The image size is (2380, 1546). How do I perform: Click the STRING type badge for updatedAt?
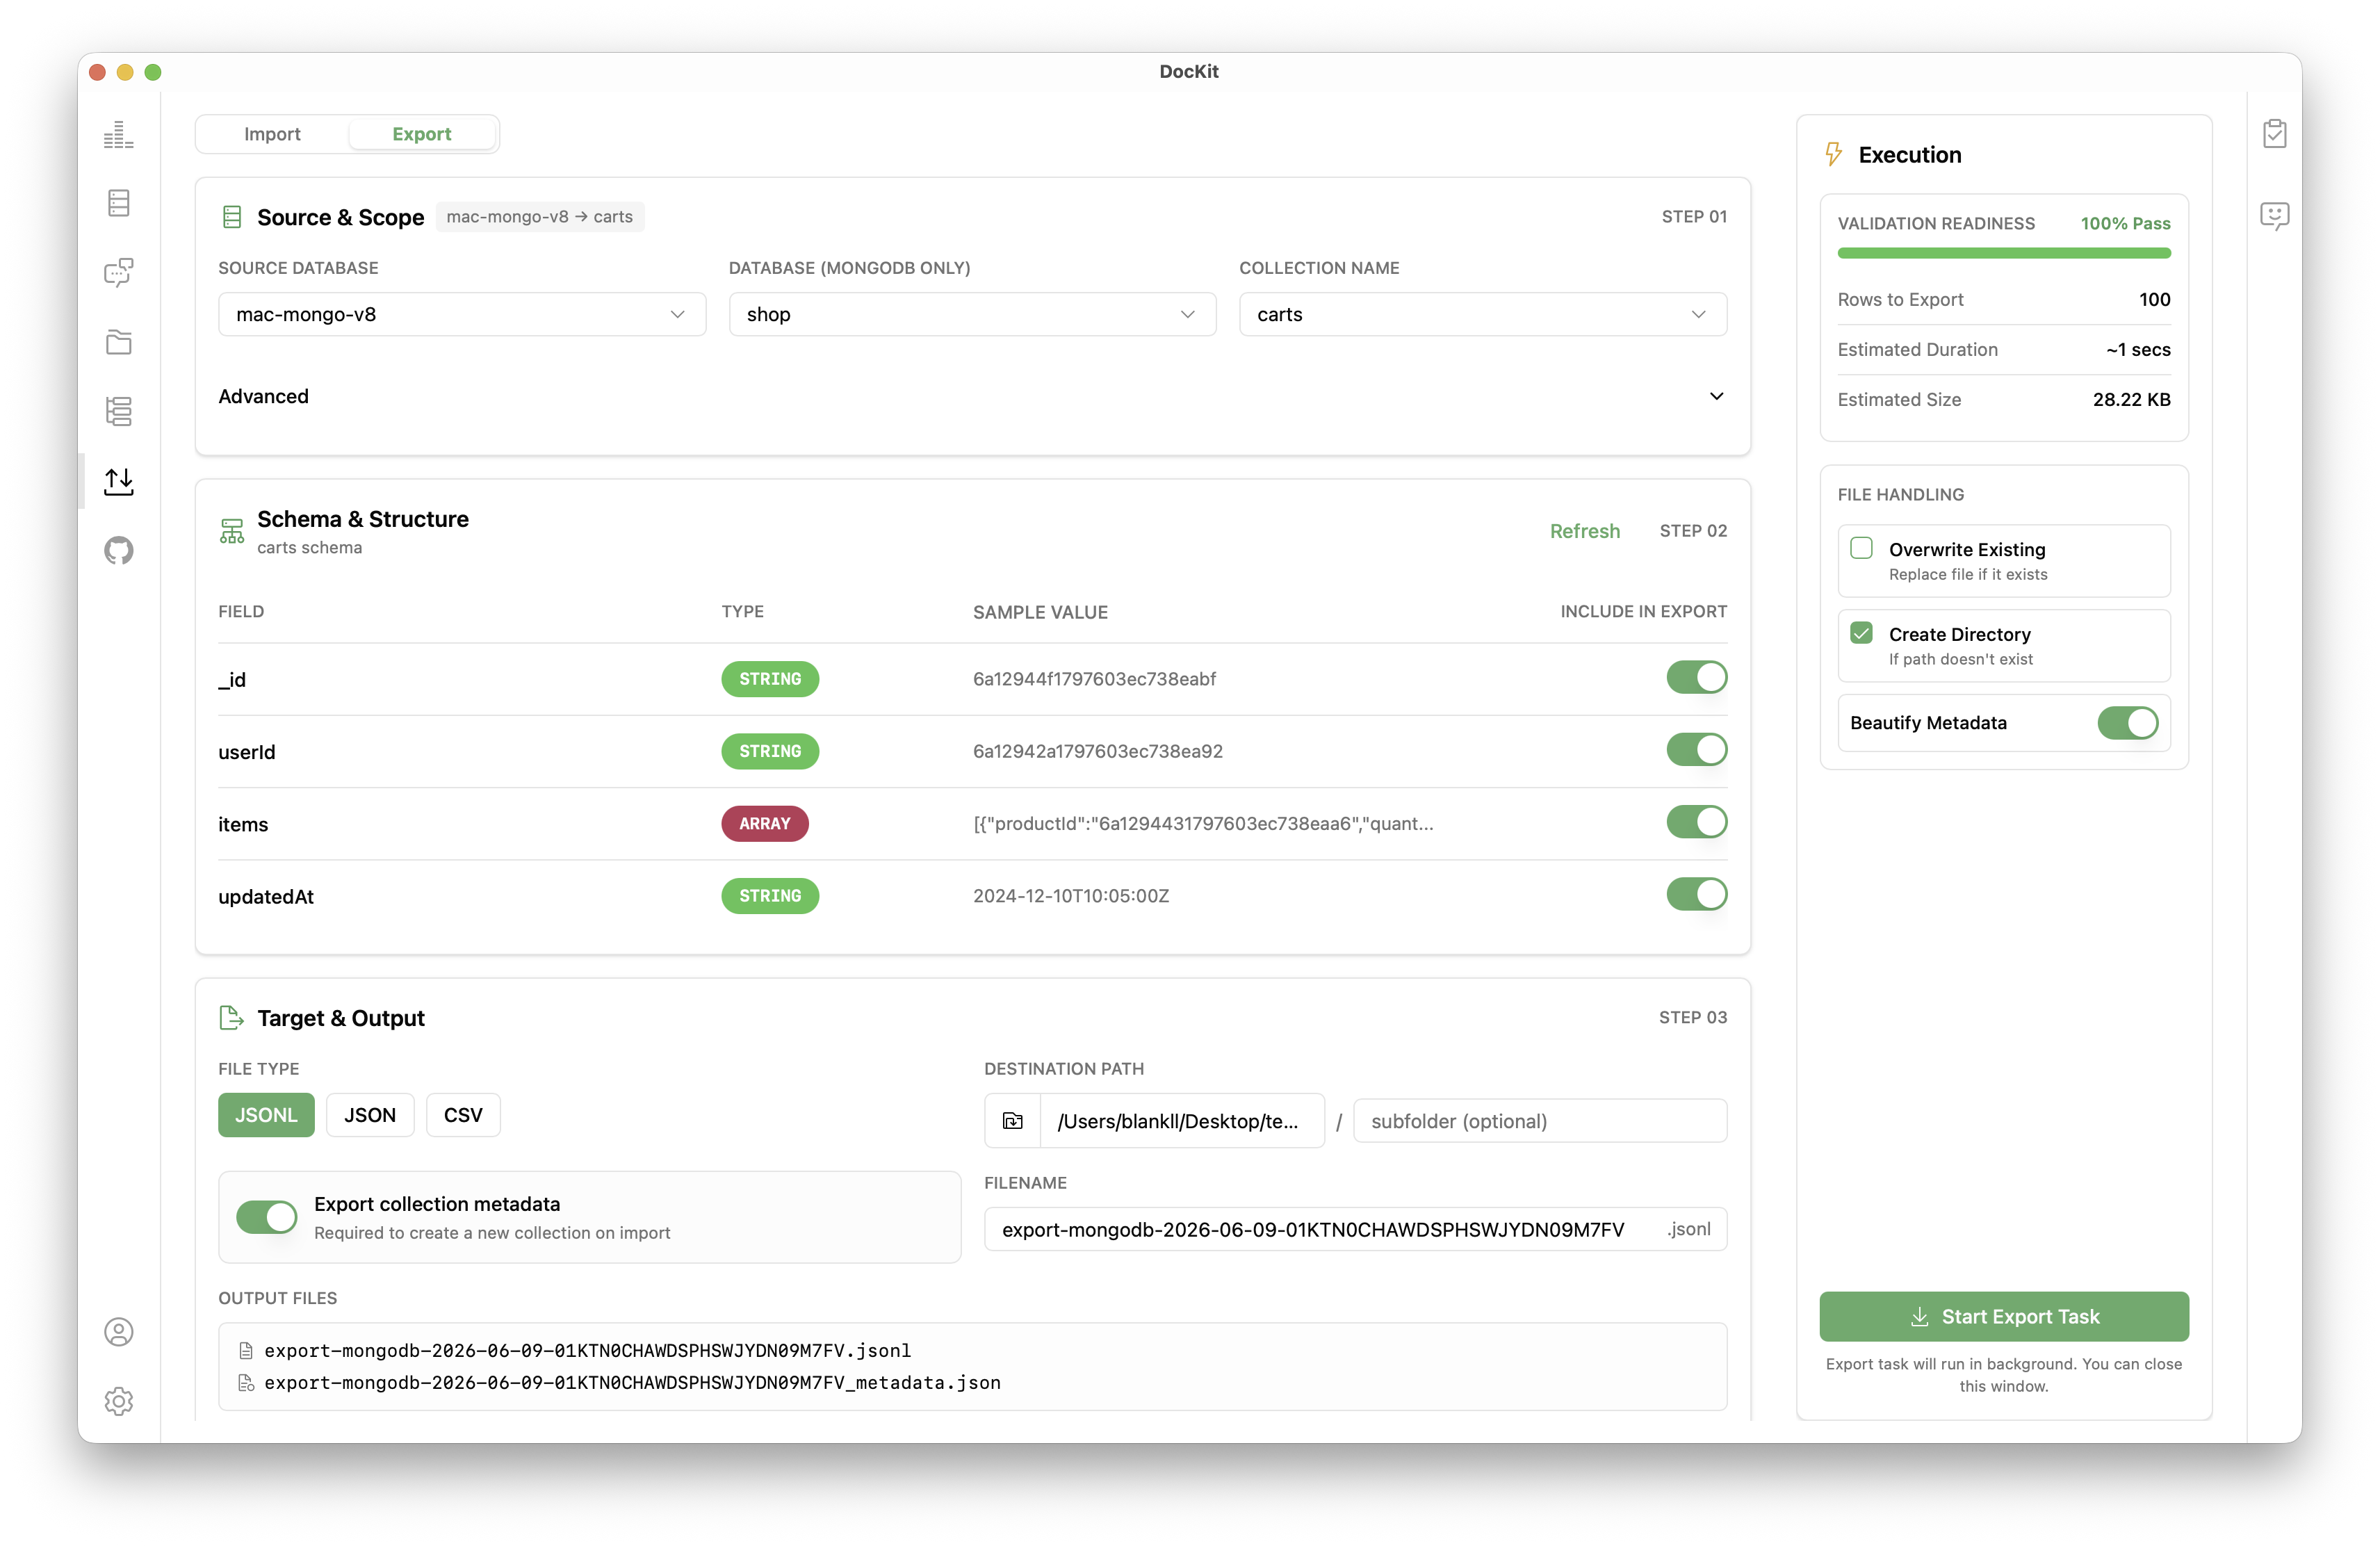coord(769,896)
